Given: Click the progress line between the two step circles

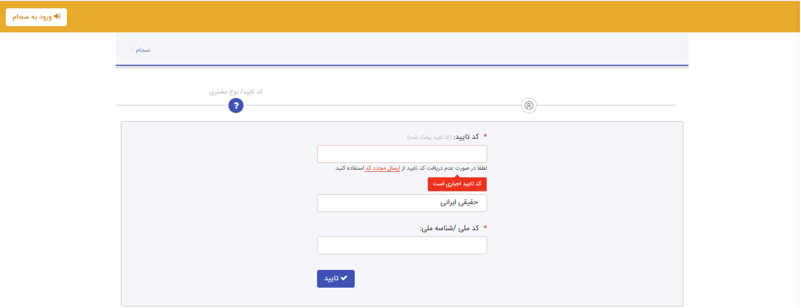Looking at the screenshot, I should point(382,105).
